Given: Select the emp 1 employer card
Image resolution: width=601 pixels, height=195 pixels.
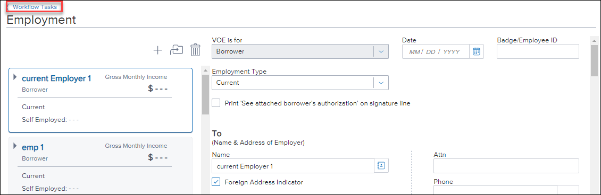Looking at the screenshot, I should pyautogui.click(x=101, y=166).
